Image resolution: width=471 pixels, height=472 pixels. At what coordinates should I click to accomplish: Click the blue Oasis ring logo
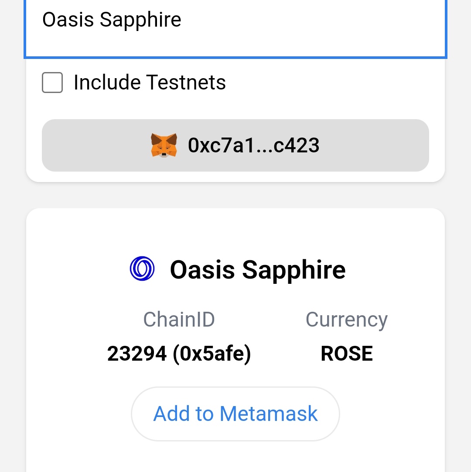[142, 269]
